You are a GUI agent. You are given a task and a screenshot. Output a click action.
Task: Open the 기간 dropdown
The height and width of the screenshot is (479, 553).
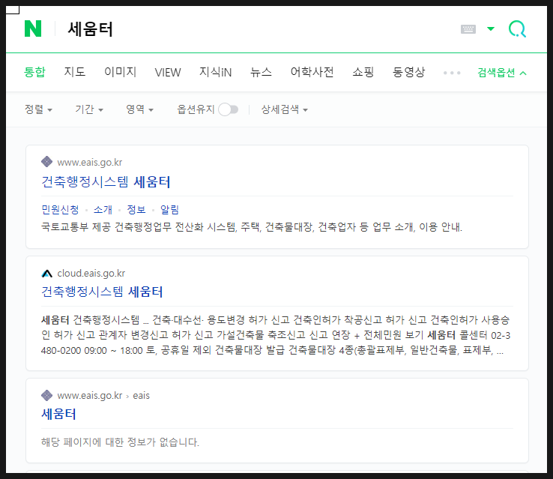click(x=89, y=109)
